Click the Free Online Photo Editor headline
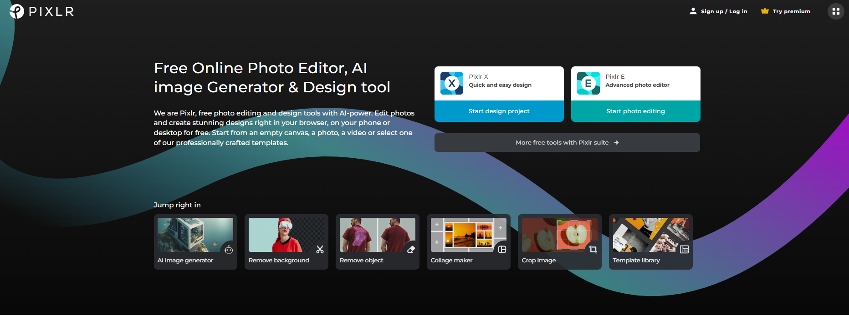 coord(272,77)
